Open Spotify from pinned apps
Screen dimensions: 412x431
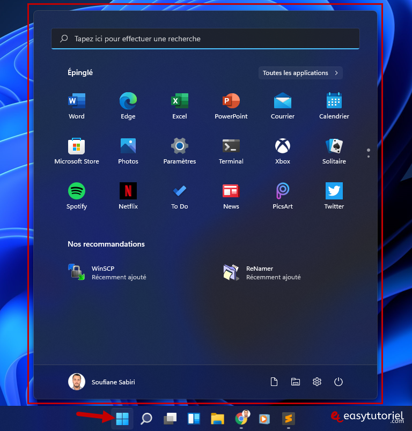point(77,196)
